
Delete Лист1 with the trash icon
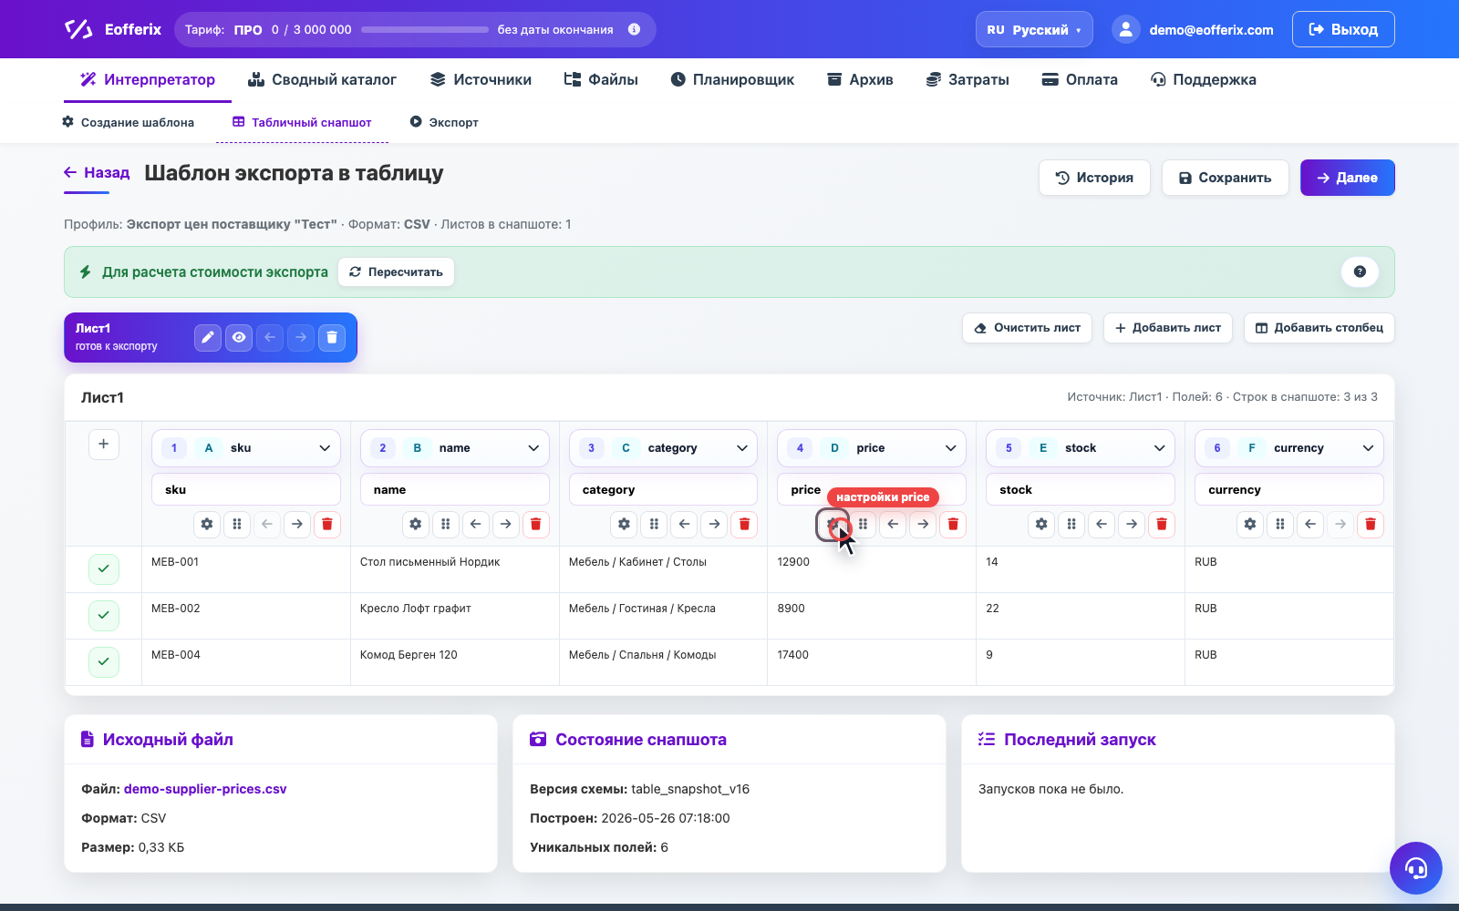point(332,337)
